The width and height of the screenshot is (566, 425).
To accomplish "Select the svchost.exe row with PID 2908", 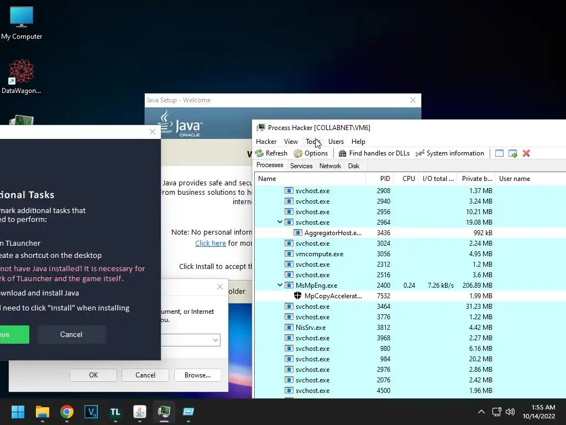I will 411,190.
